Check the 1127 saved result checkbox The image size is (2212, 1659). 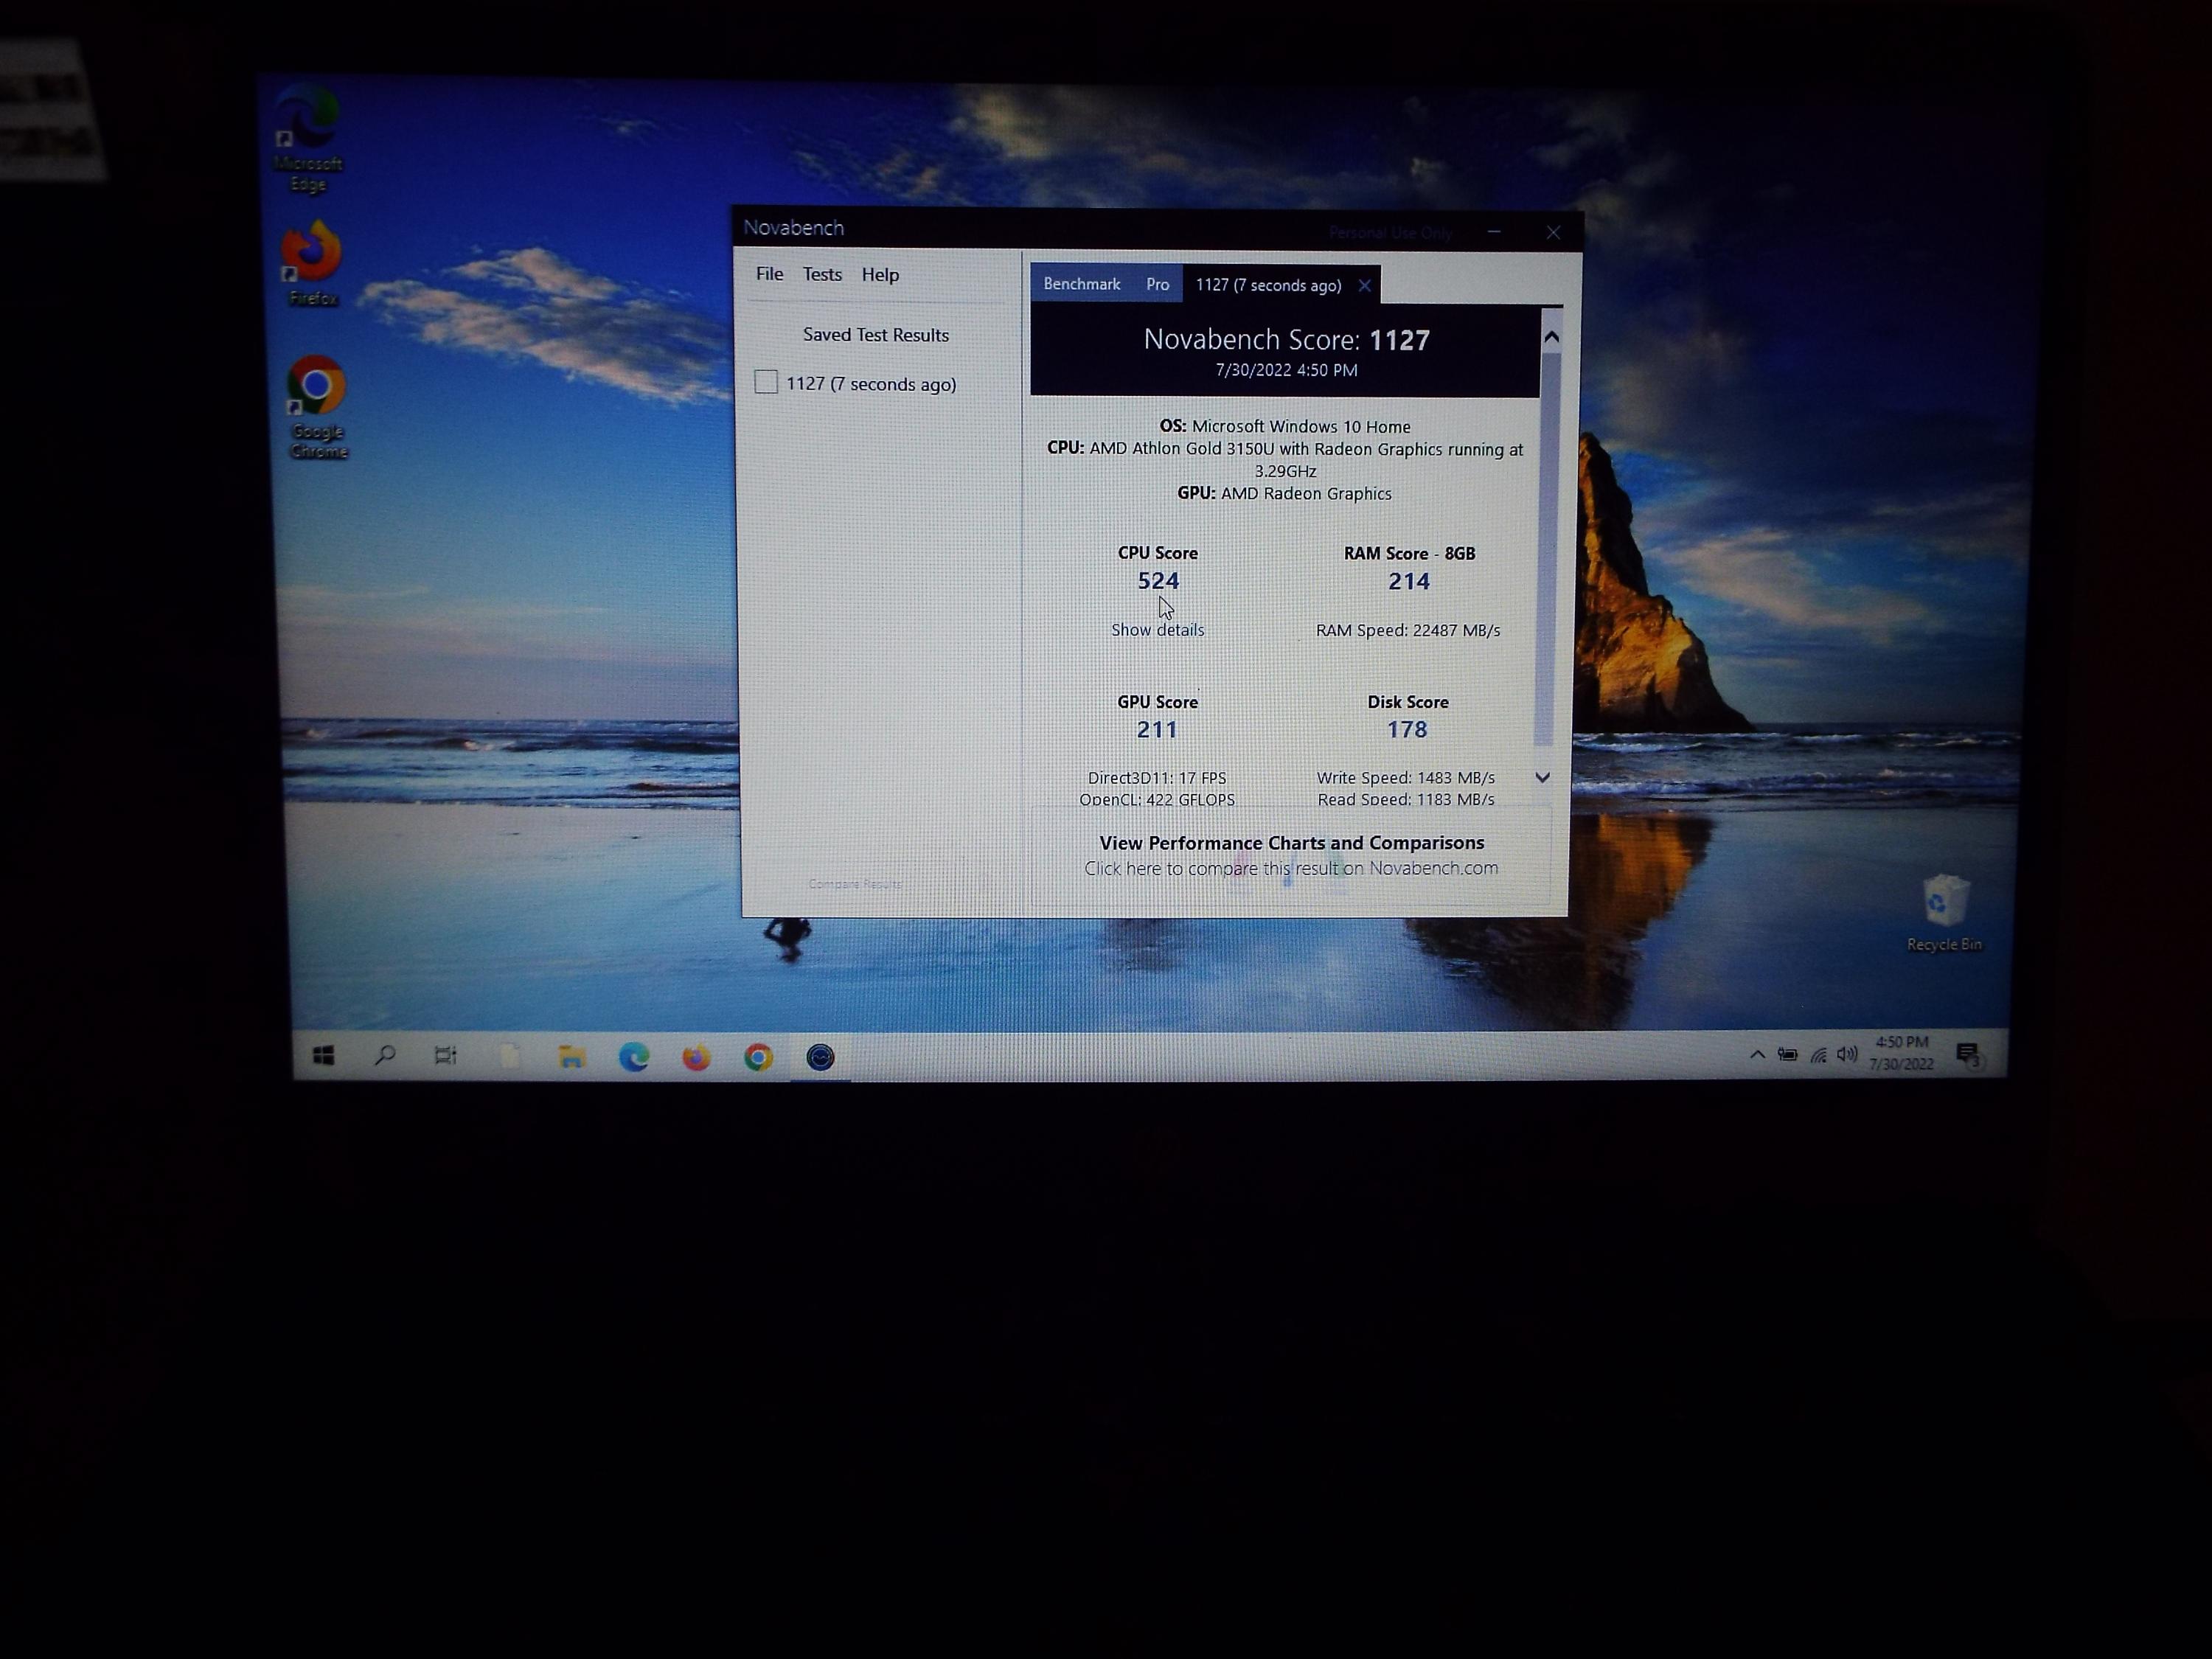coord(766,383)
